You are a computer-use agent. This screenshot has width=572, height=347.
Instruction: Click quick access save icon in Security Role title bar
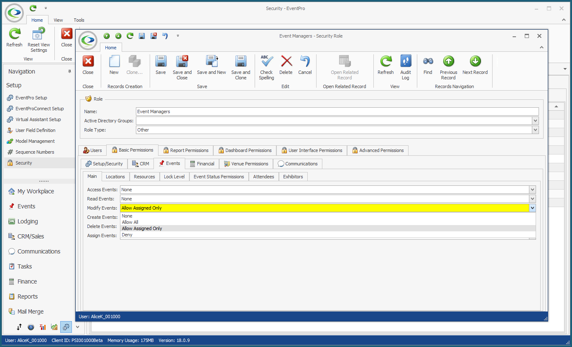pos(142,36)
